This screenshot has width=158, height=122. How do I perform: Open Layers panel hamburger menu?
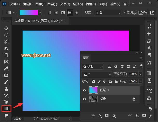pyautogui.click(x=141, y=58)
